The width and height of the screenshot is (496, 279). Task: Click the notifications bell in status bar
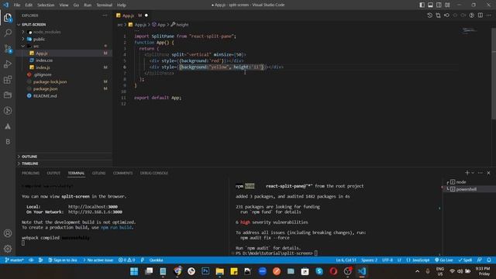click(x=489, y=260)
